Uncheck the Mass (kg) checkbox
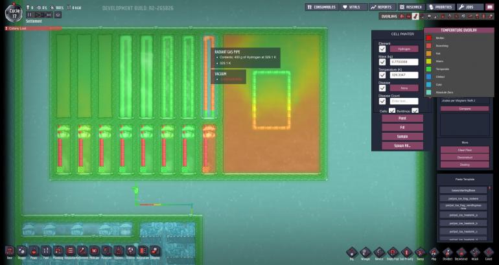Image resolution: width=499 pixels, height=265 pixels. pos(382,62)
